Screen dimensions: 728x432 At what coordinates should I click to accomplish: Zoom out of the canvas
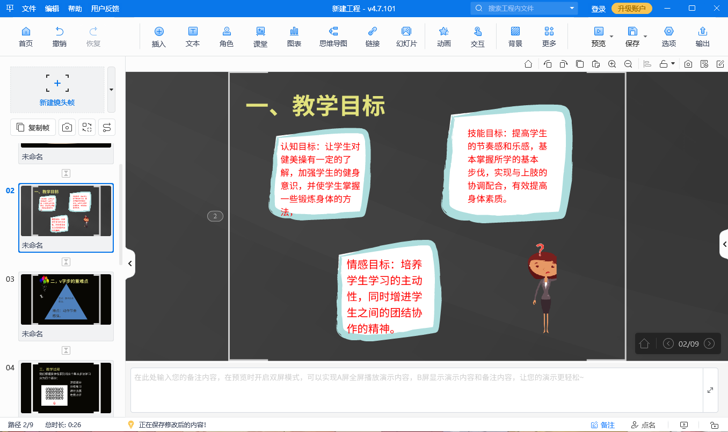[628, 64]
